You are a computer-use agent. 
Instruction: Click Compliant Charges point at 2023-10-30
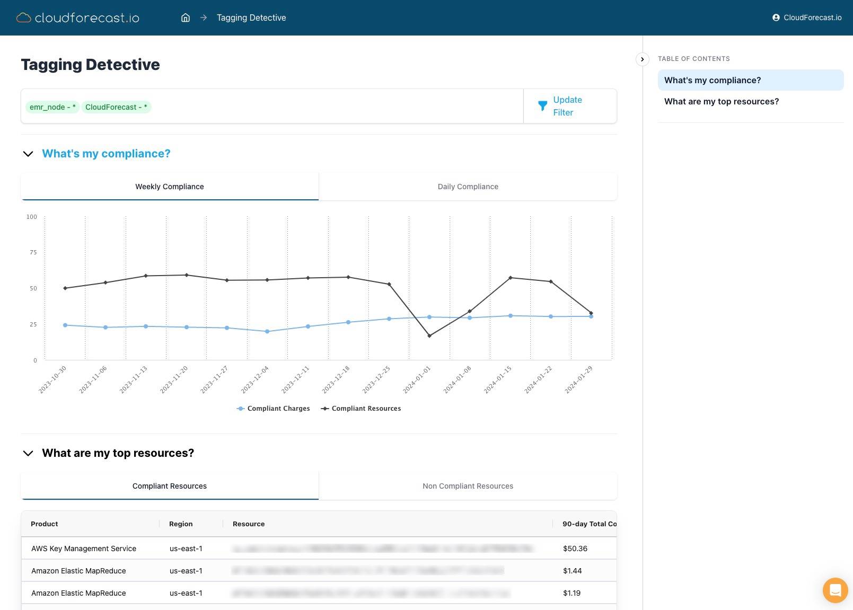(65, 325)
